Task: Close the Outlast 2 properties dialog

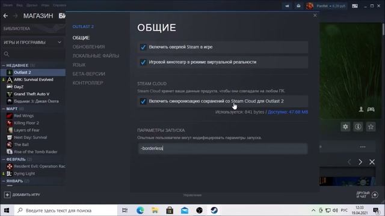Action: 315,16
